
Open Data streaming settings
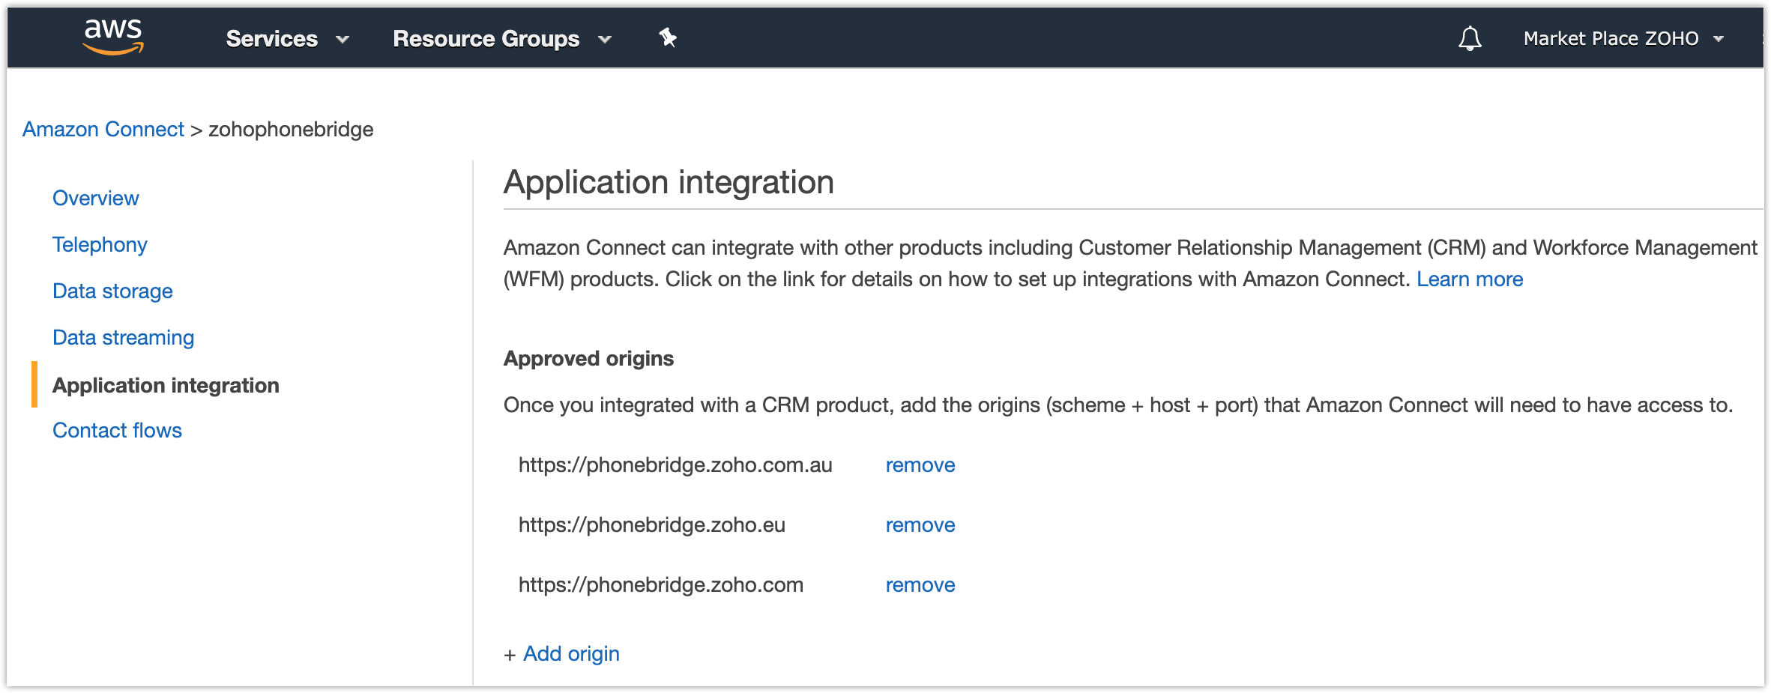(123, 338)
